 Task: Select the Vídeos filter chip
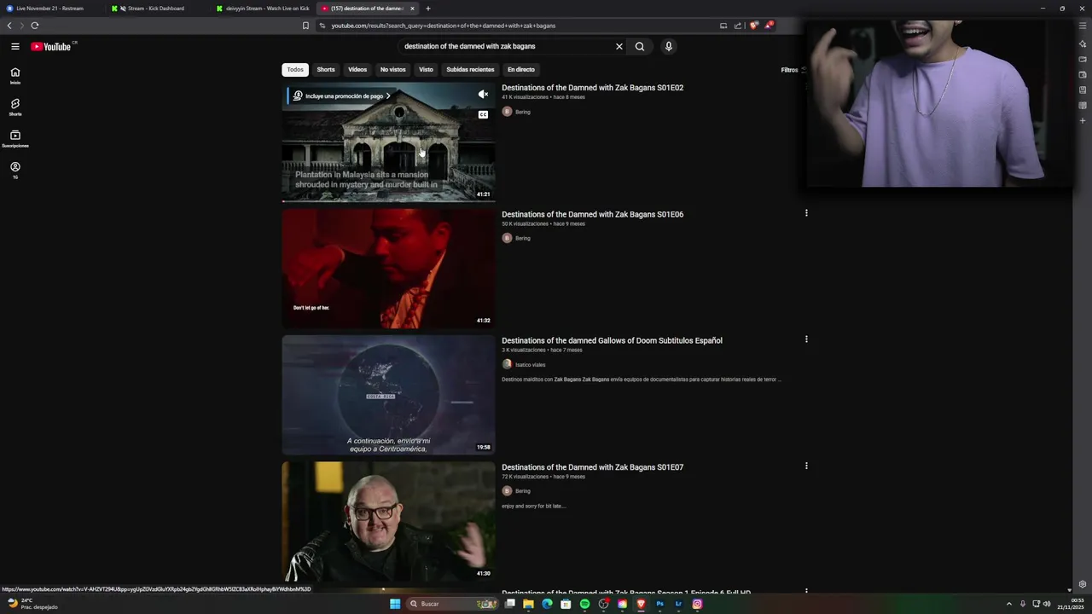357,70
